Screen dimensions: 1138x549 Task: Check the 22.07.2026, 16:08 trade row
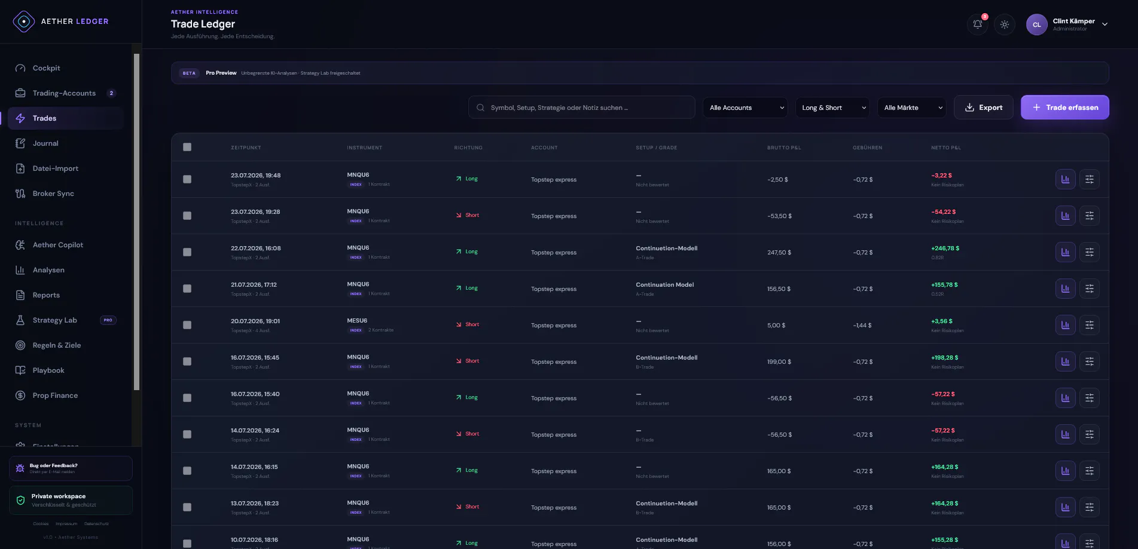coord(187,252)
